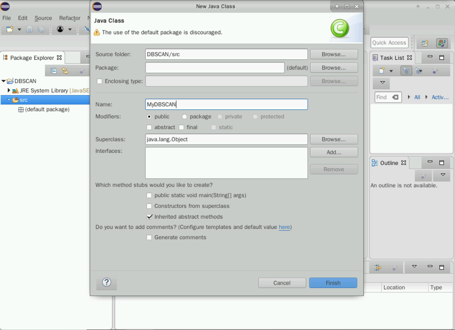Open the Source menu
455x330 pixels.
click(x=43, y=18)
